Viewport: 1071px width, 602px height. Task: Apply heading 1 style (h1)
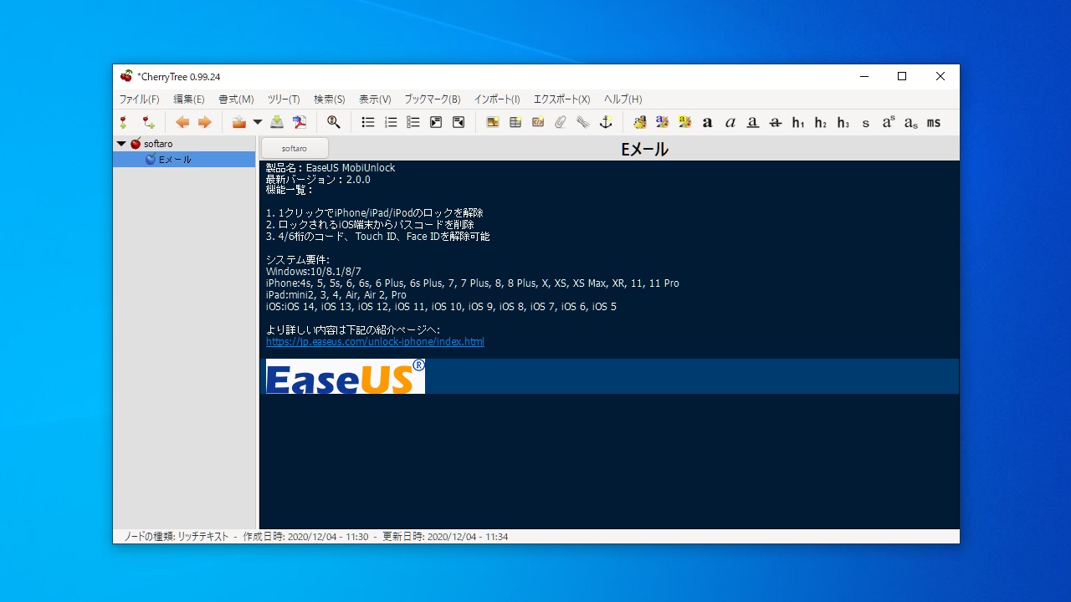798,122
